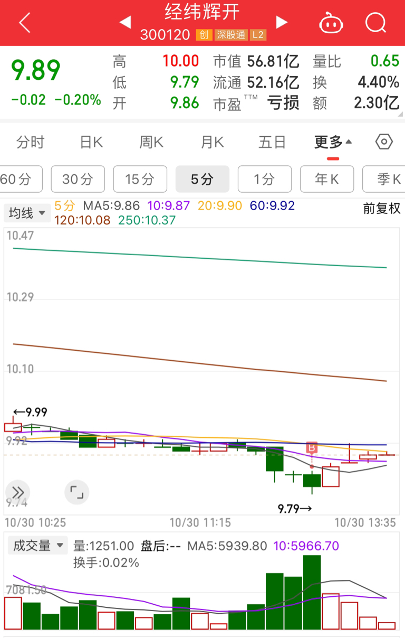Go to previous stock with left triangle

[125, 22]
